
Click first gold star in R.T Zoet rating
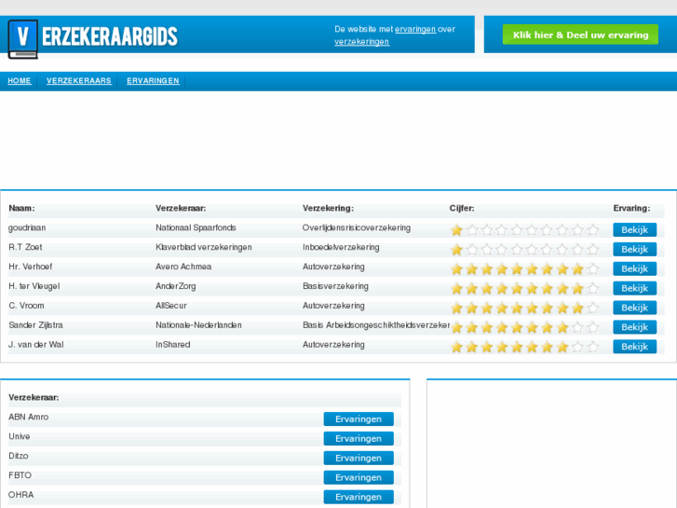(x=456, y=250)
